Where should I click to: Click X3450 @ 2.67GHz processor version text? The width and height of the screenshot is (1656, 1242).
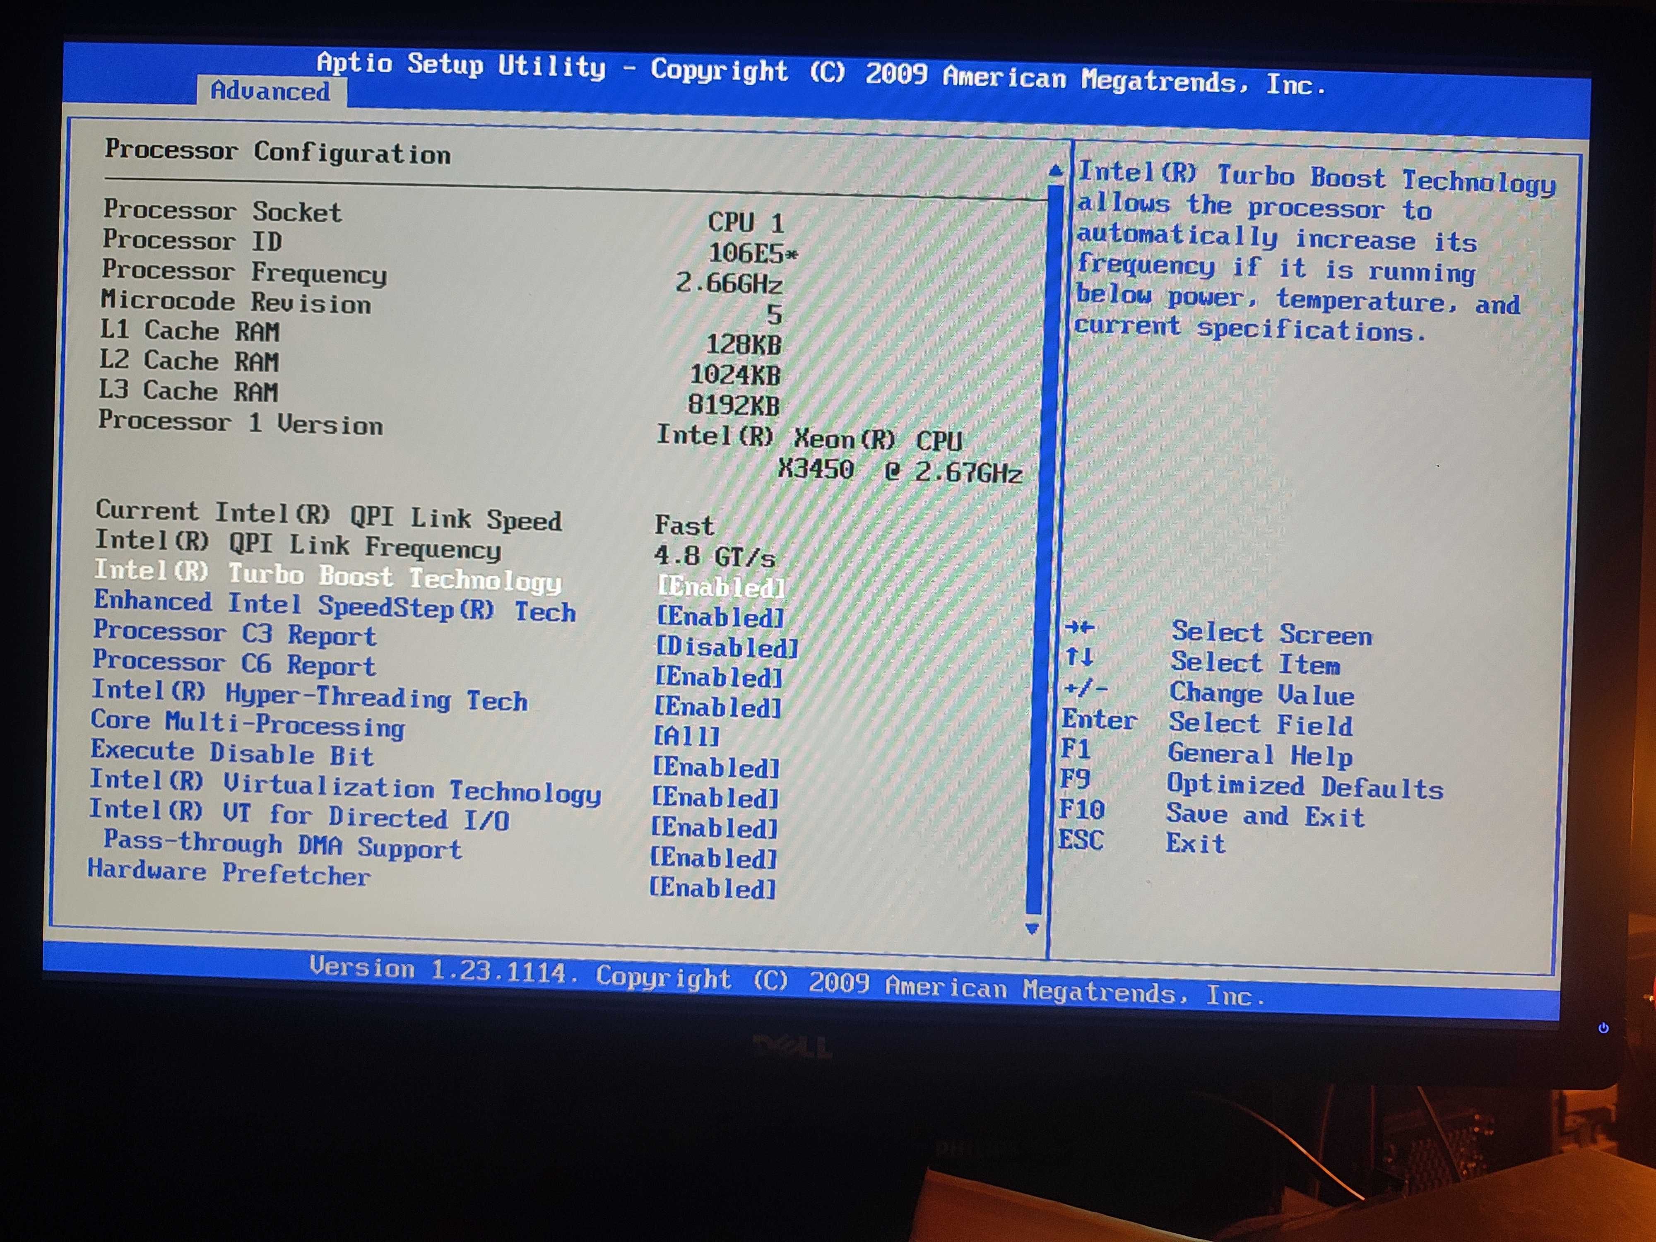coord(899,471)
